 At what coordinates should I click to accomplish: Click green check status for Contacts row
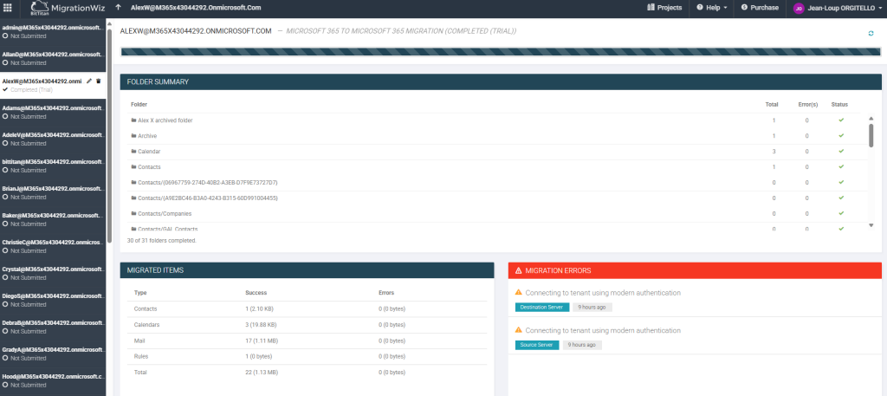[x=840, y=167]
